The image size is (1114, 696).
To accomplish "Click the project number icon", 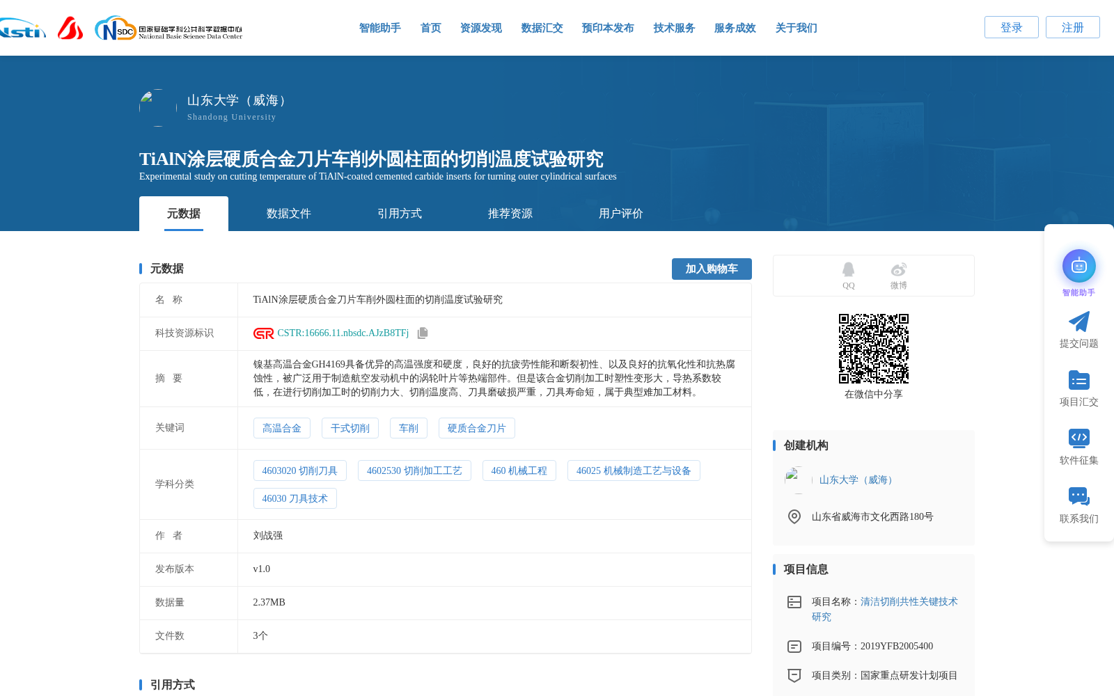I will click(794, 647).
